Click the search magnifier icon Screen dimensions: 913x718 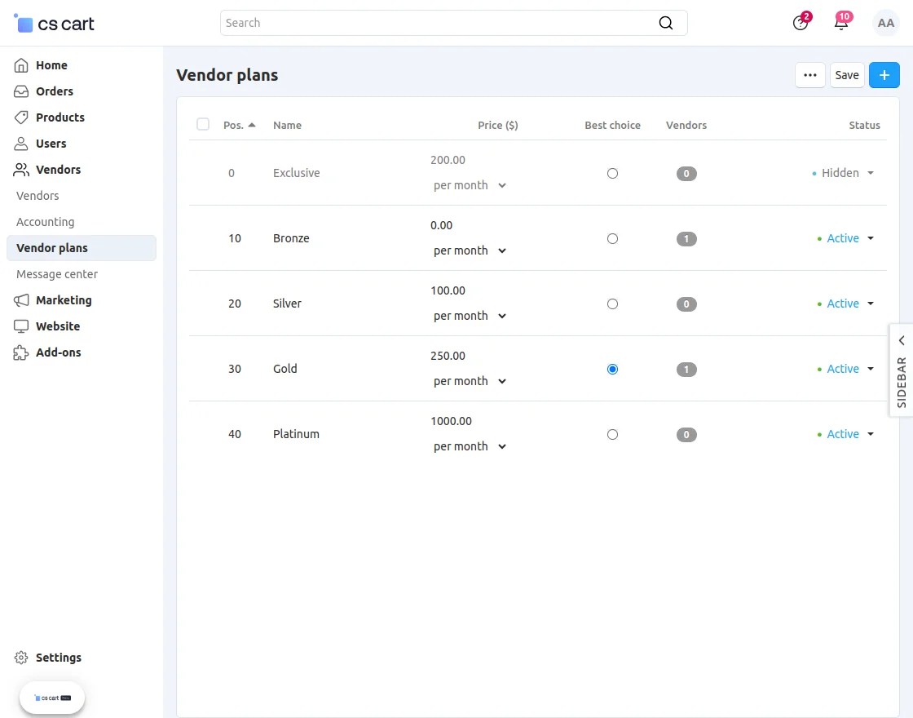pyautogui.click(x=665, y=23)
